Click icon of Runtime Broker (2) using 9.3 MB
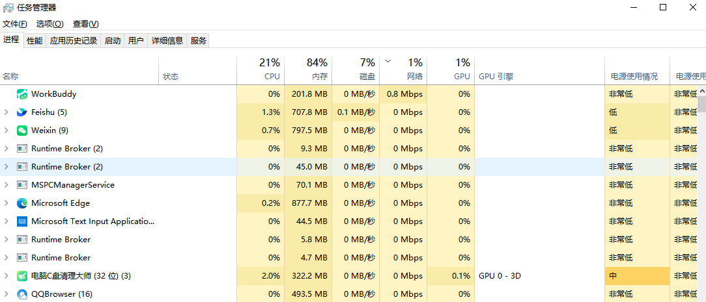 (22, 149)
